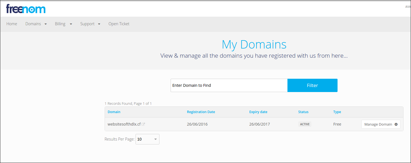The image size is (411, 163).
Task: Focus the Enter Domain to Find field
Action: (229, 85)
